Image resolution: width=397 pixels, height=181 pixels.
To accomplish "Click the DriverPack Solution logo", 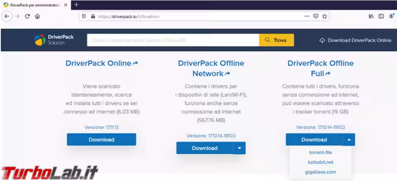I will point(54,40).
